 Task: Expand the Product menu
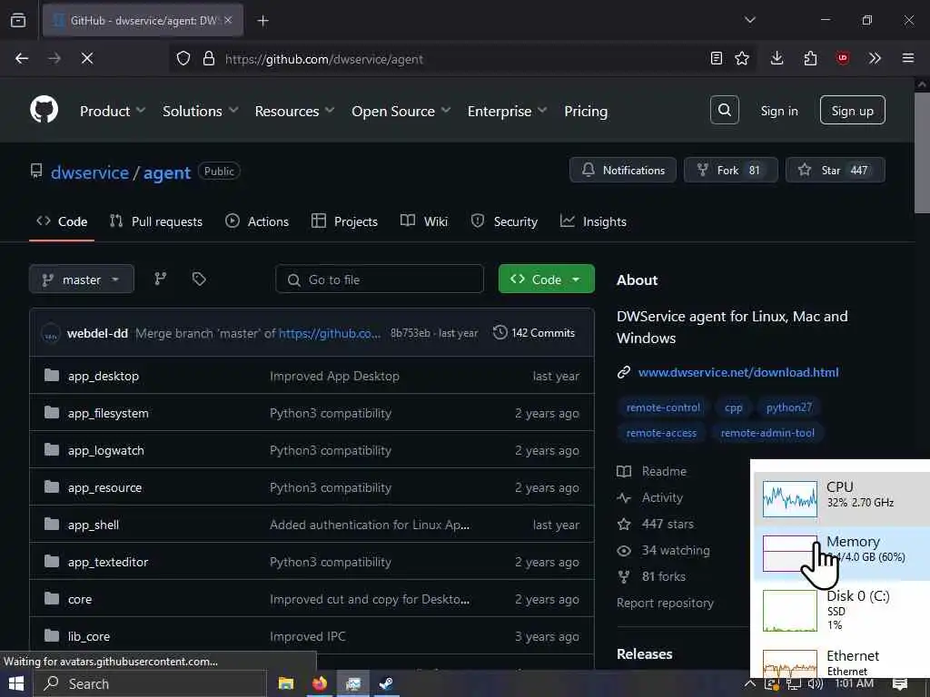click(112, 111)
